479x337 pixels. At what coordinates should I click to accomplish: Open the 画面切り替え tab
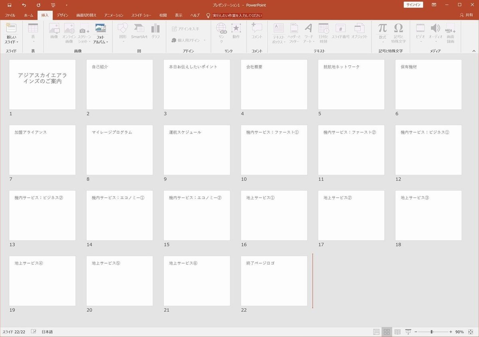tap(86, 15)
